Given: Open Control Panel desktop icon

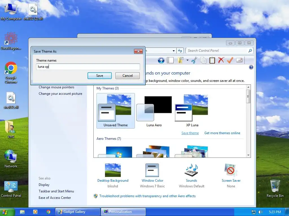Looking at the screenshot, I should [x=11, y=189].
